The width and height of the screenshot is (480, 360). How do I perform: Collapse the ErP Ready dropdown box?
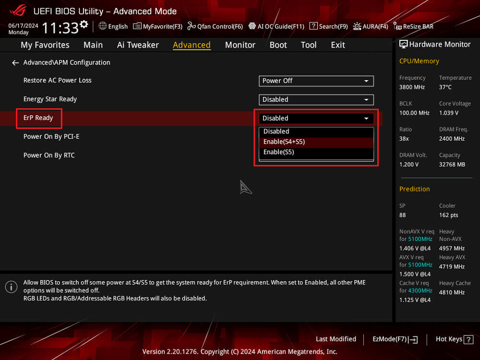tap(316, 118)
